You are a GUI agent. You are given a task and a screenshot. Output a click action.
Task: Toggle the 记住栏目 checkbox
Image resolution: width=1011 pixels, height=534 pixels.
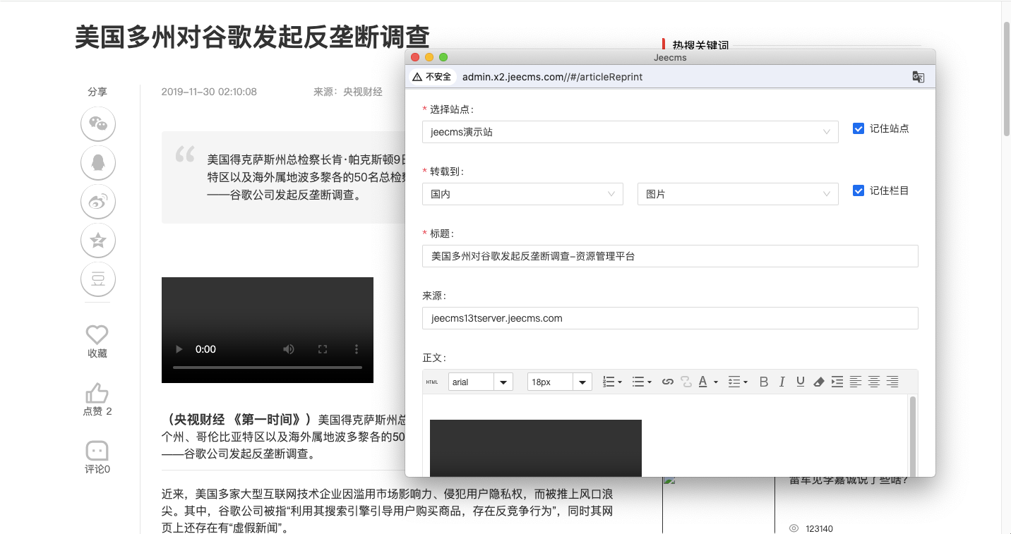[x=859, y=190]
